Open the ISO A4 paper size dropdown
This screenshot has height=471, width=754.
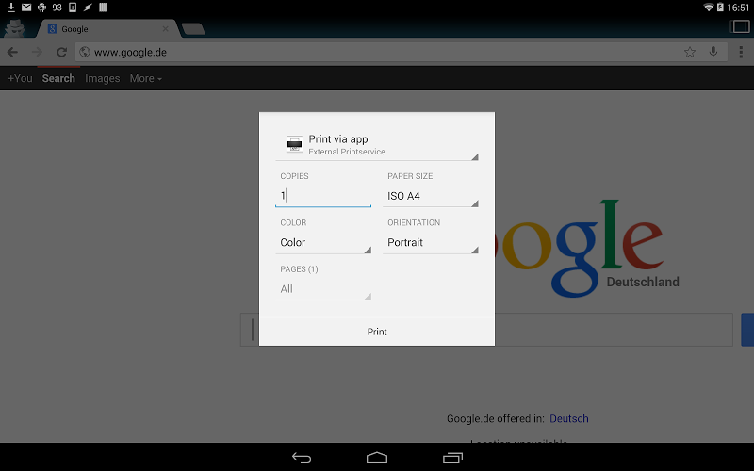(431, 196)
